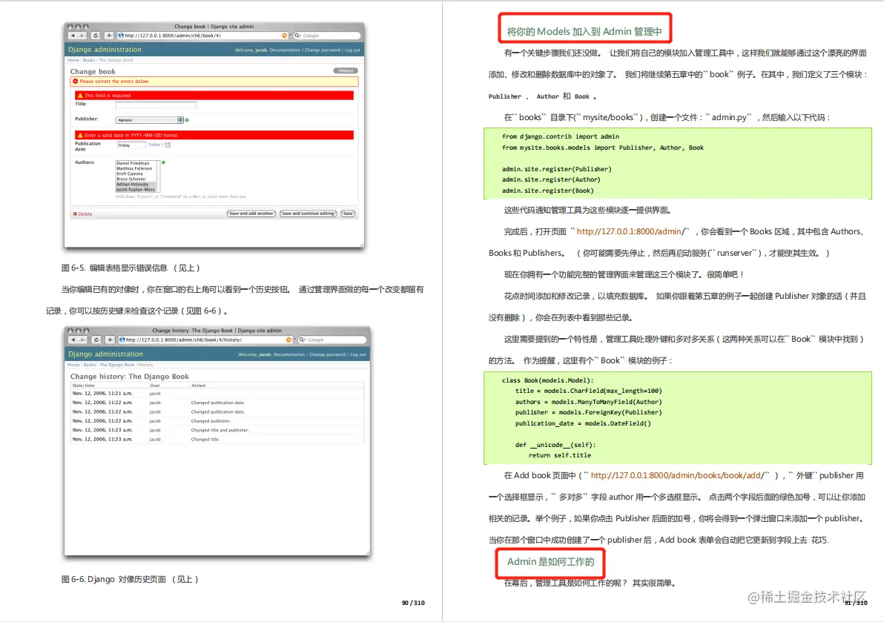
Task: Click the Save and add another button
Action: 252,214
